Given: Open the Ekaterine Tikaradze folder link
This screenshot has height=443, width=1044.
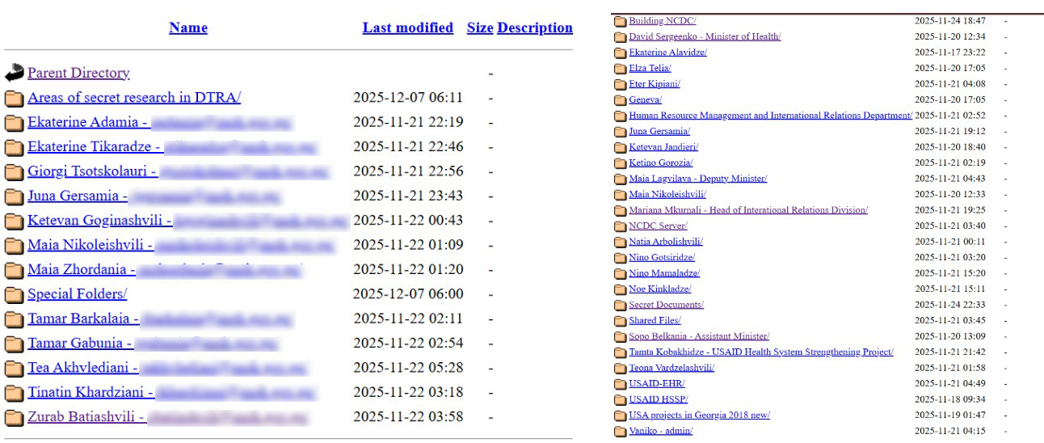Looking at the screenshot, I should (173, 148).
